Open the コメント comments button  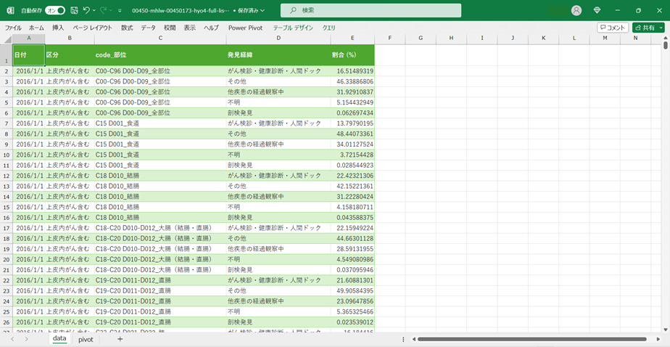(613, 28)
